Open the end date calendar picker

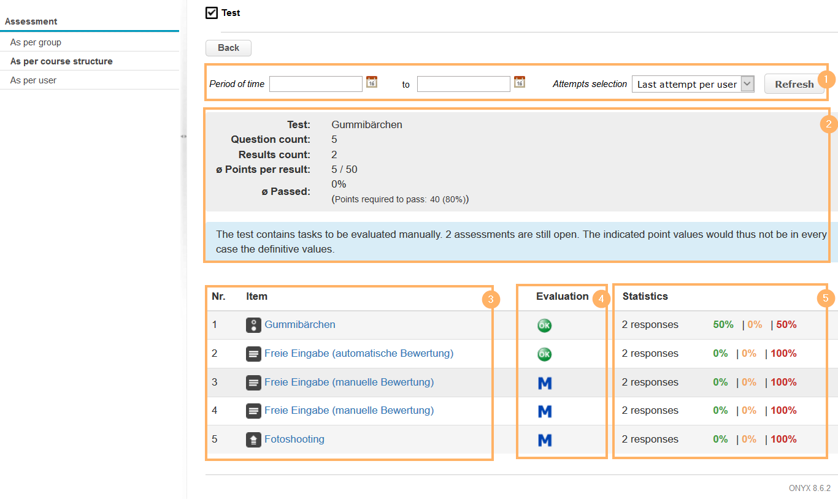click(x=520, y=82)
